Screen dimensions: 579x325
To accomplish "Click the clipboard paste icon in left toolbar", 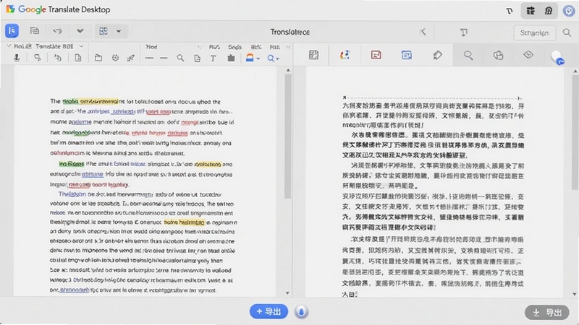I will (x=231, y=58).
